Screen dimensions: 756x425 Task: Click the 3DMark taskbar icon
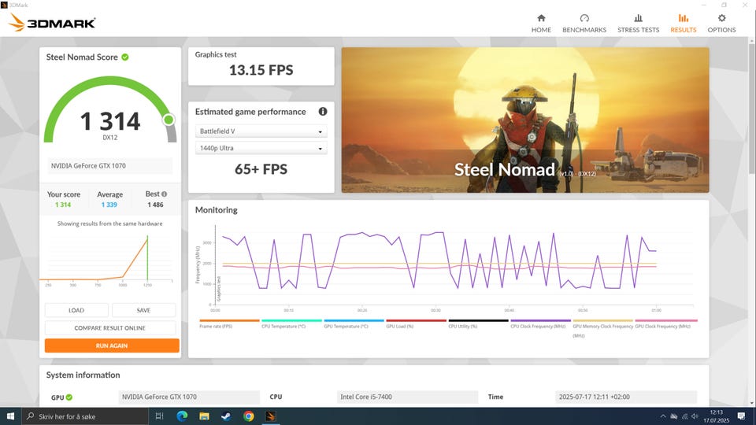(270, 416)
